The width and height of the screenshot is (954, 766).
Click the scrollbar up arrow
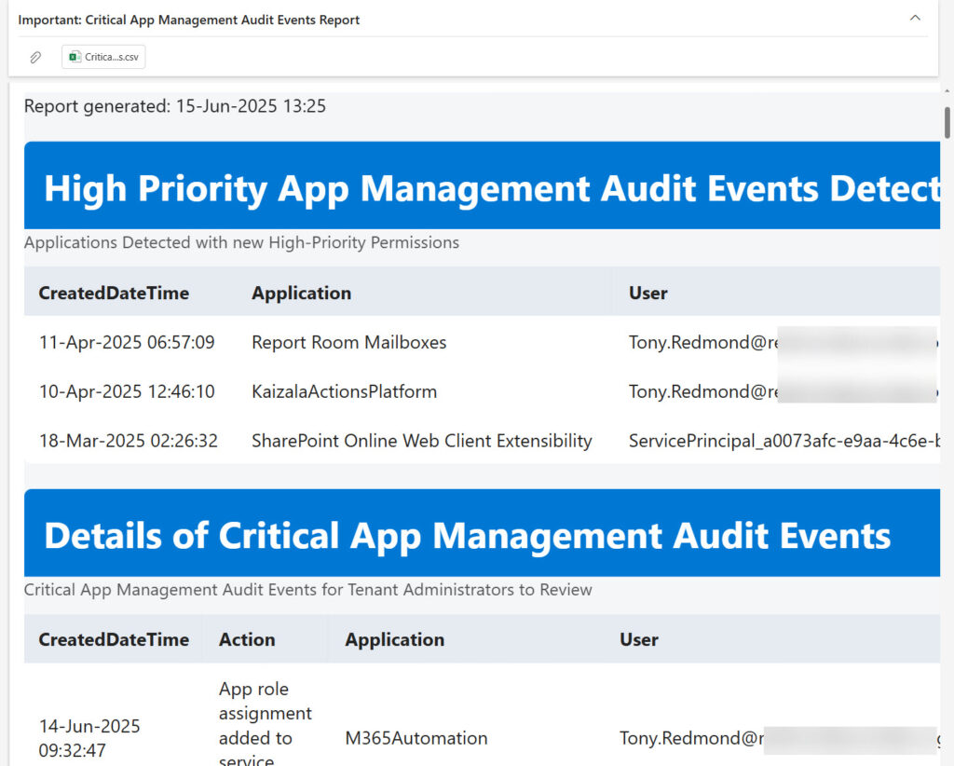pyautogui.click(x=947, y=91)
